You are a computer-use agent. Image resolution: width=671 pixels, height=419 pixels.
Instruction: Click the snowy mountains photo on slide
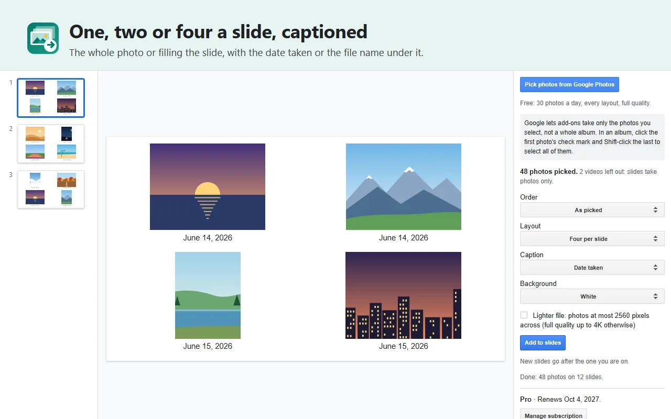[x=404, y=186]
